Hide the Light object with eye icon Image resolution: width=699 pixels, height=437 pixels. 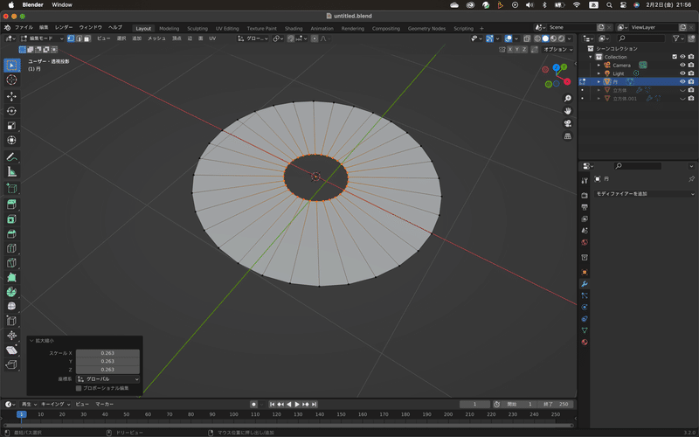coord(682,73)
